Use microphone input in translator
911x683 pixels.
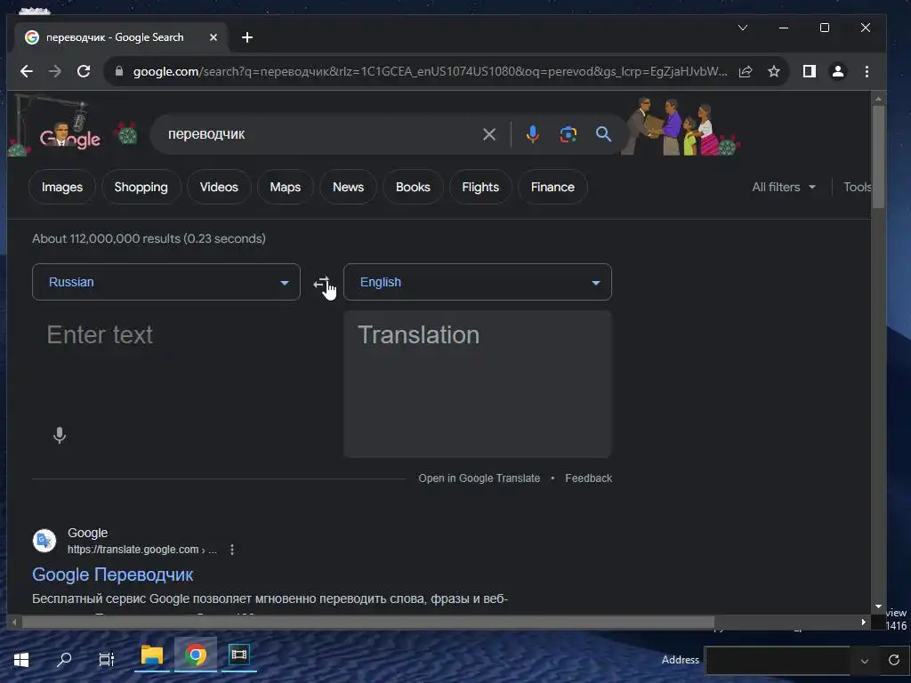[60, 435]
